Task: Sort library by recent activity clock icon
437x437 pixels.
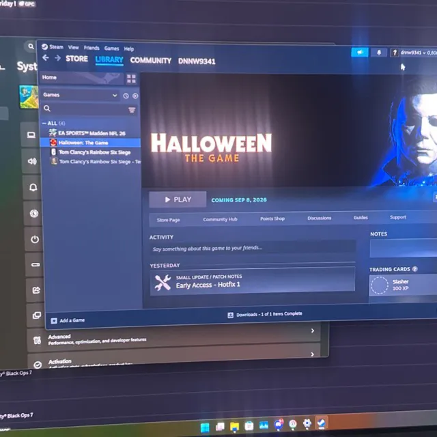Action: click(126, 96)
